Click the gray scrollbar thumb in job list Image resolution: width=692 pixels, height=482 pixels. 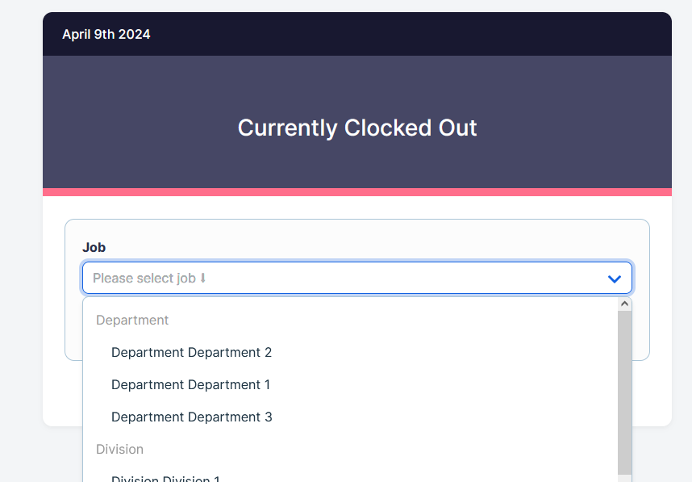point(624,392)
